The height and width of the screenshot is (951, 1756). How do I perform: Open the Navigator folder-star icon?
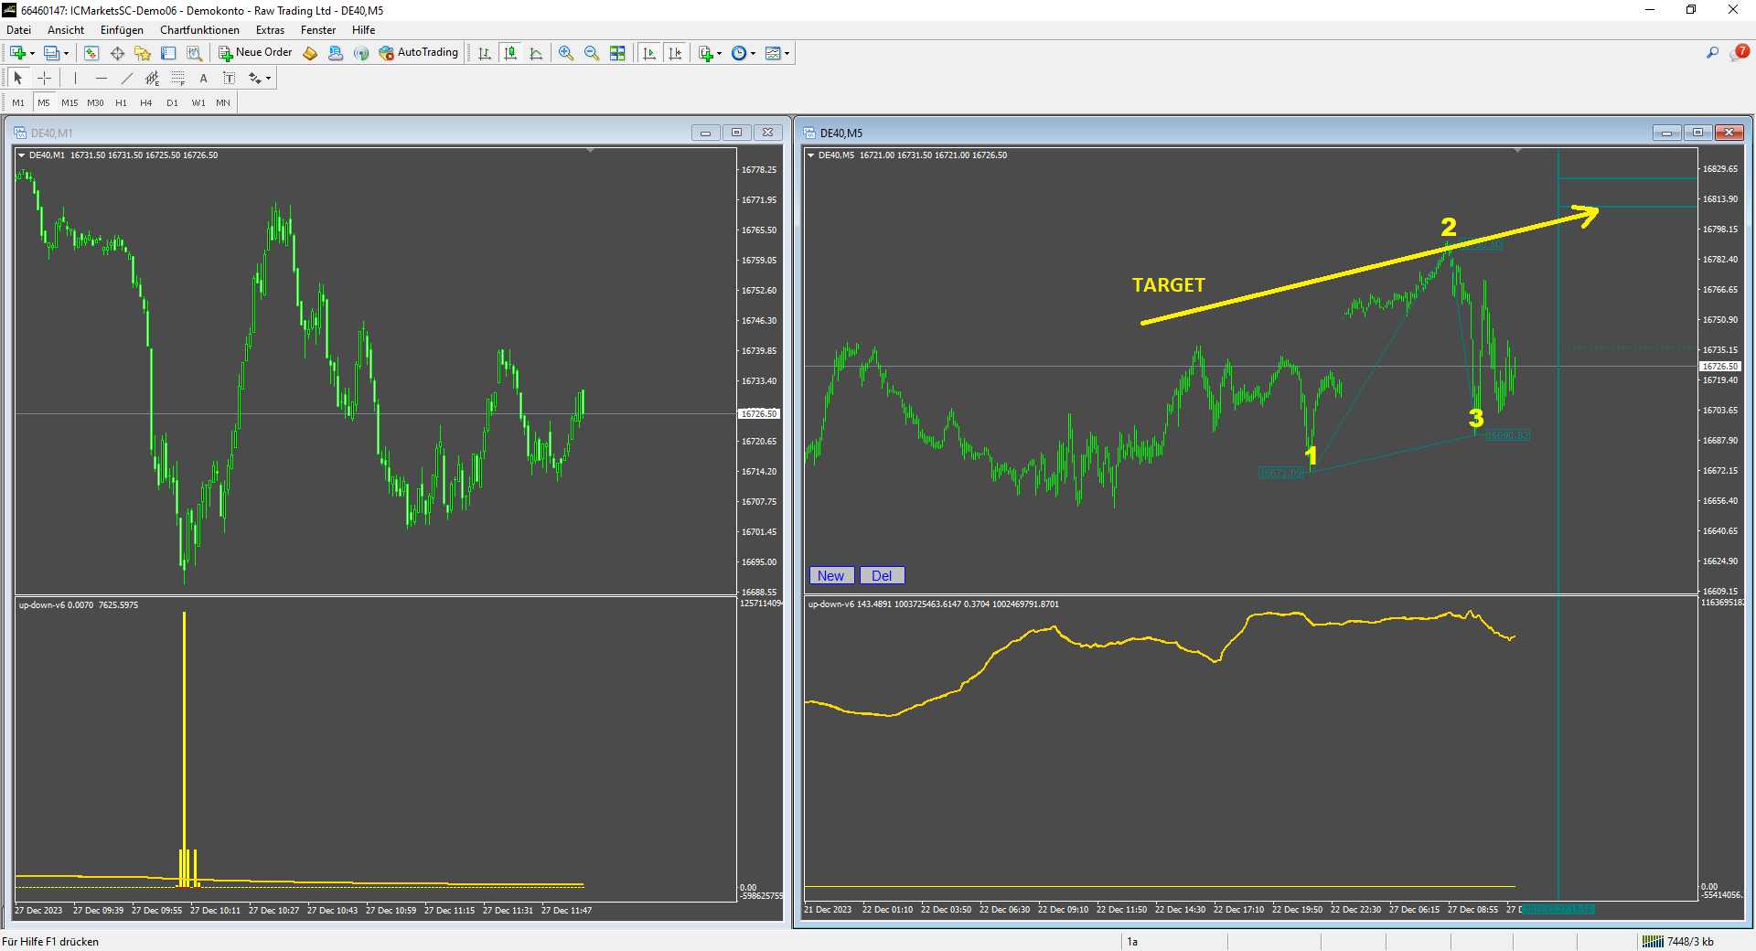click(x=143, y=53)
